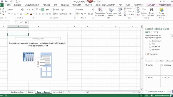Check the Year field
The height and width of the screenshot is (97, 173).
click(x=150, y=44)
